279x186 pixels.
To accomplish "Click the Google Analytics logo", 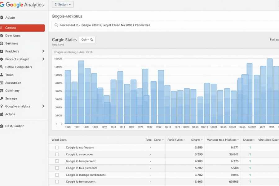I will (22, 4).
